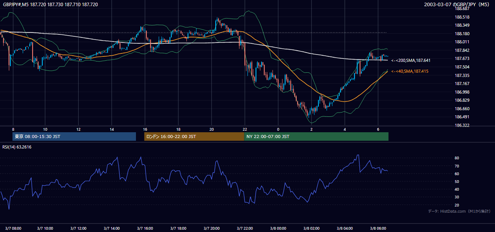Click price level 187.504 on the price axis
This screenshot has width=495, height=232.
462,67
